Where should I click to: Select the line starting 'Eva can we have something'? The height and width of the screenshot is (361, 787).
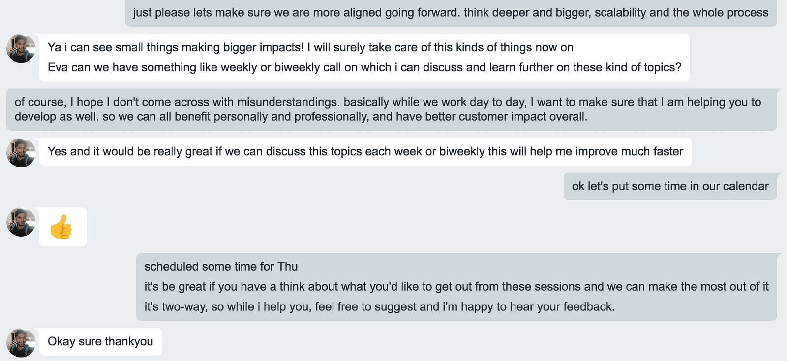pos(364,67)
